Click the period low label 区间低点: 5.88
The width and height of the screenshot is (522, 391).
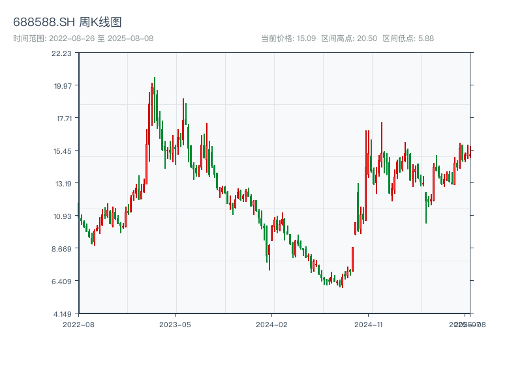(x=408, y=38)
